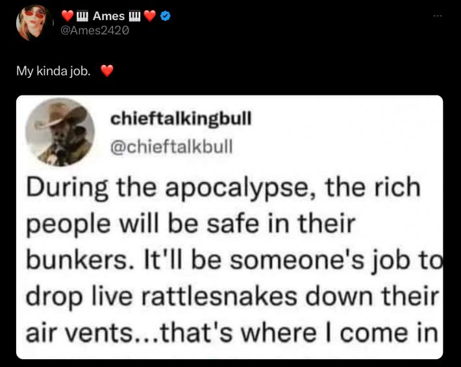This screenshot has width=461, height=367.
Task: Click the @Ames2420 handle
Action: (94, 31)
